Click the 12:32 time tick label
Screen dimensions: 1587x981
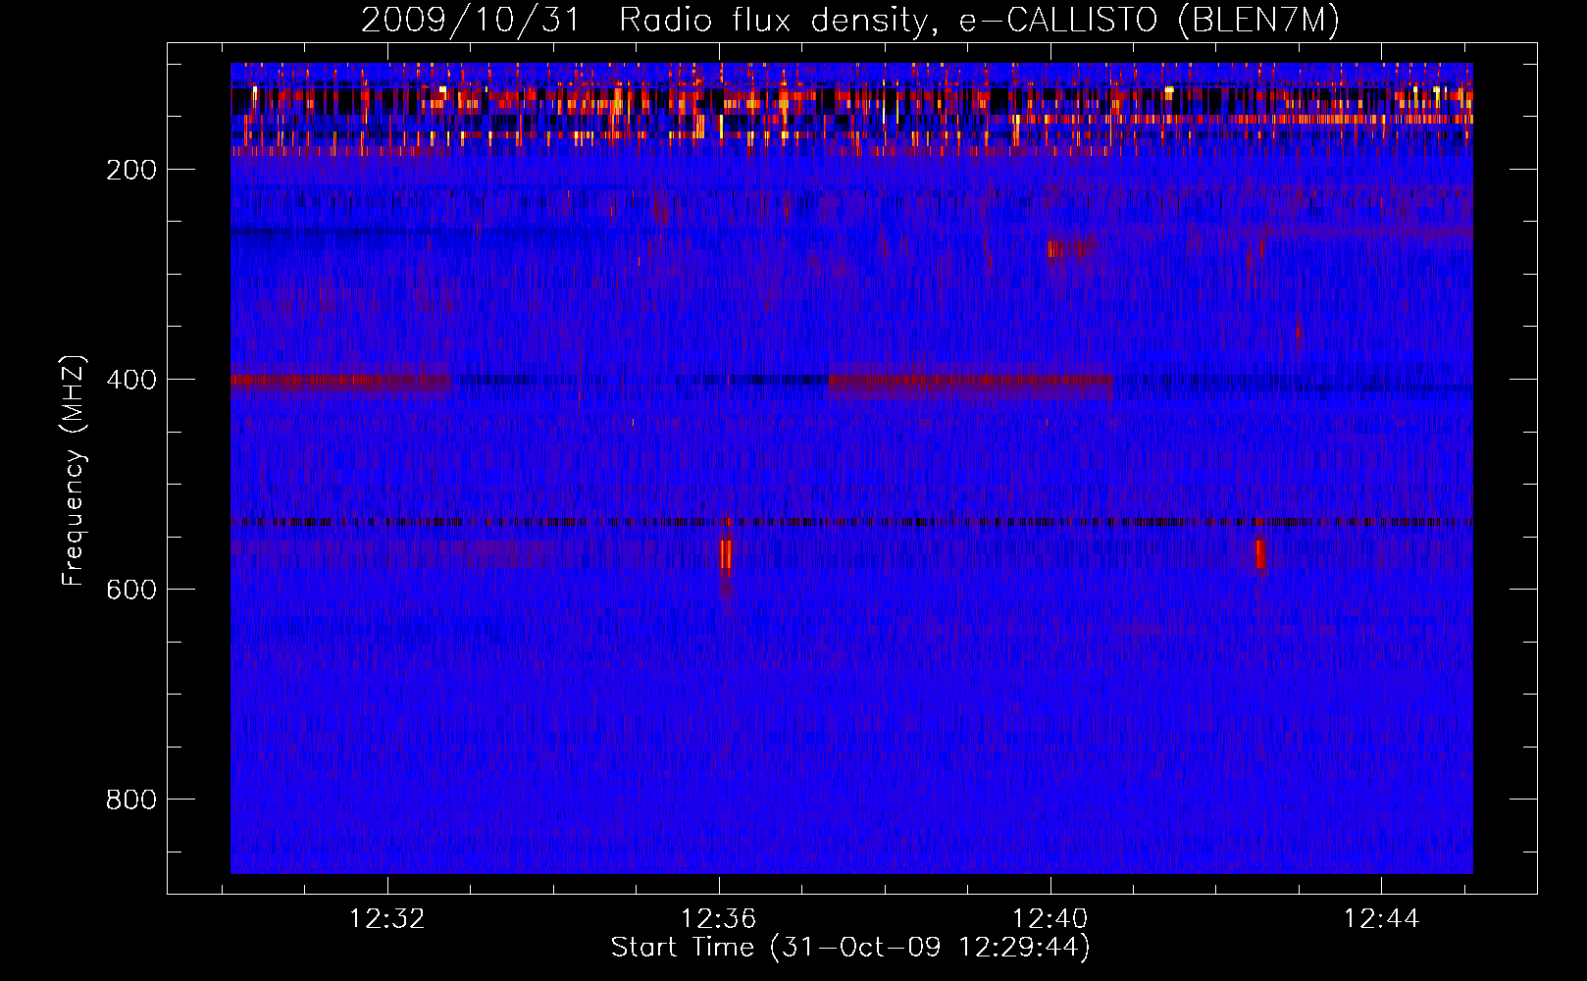click(387, 919)
